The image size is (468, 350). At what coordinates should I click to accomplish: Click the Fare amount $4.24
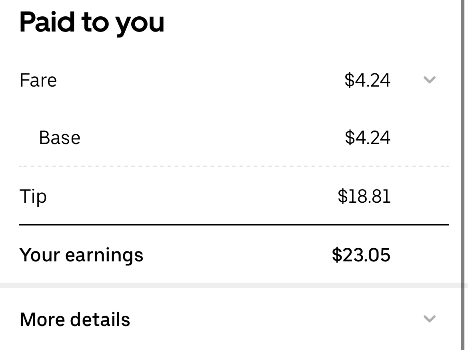click(x=367, y=80)
